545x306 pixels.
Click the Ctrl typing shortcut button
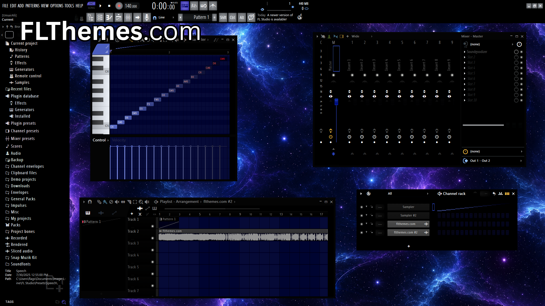(x=232, y=18)
